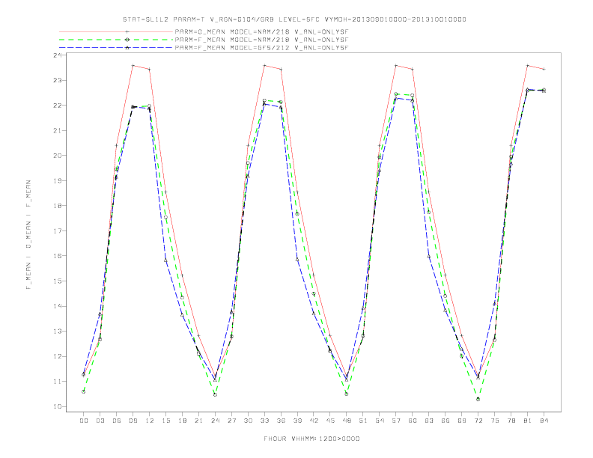Click y-axis tick label 24 at the top
593x458 pixels.
click(58, 55)
